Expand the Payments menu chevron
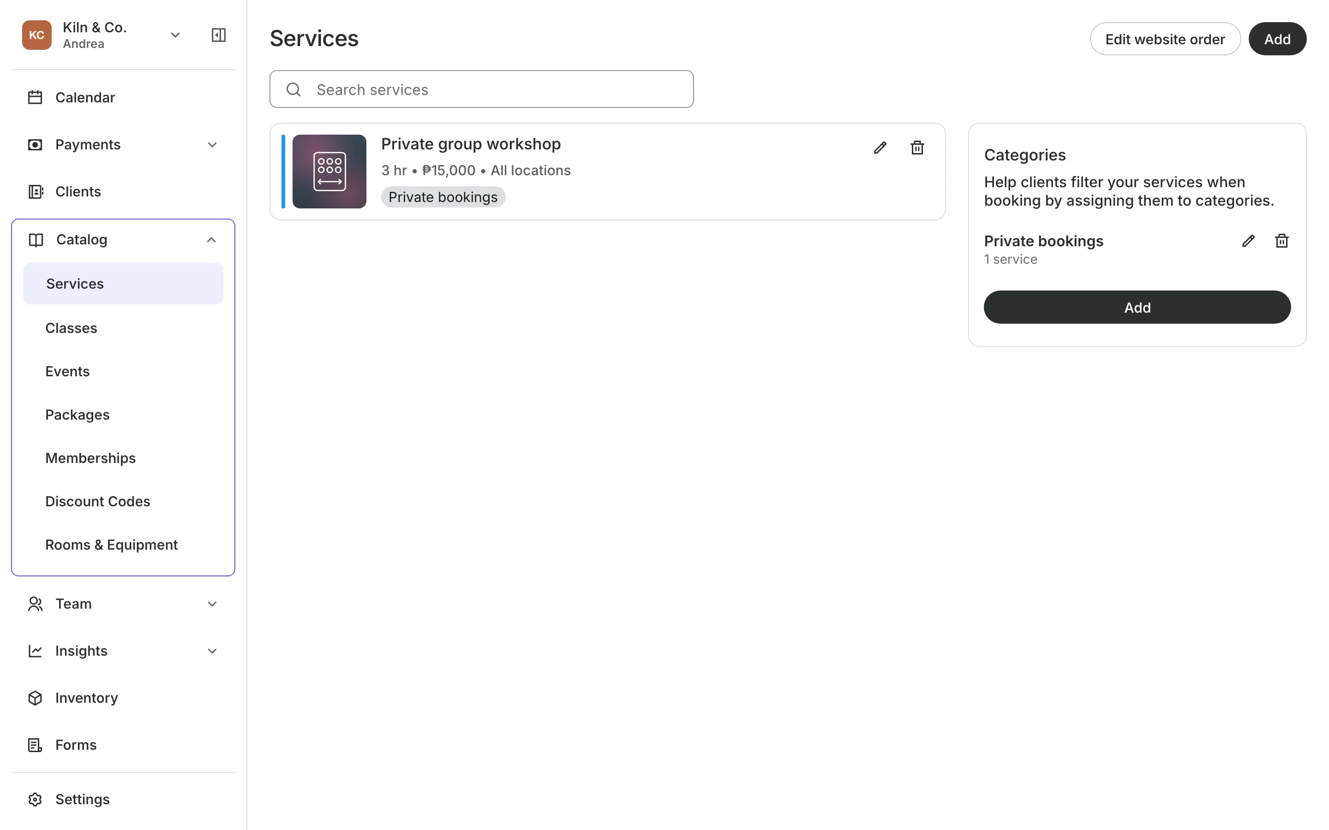1329x830 pixels. (212, 145)
